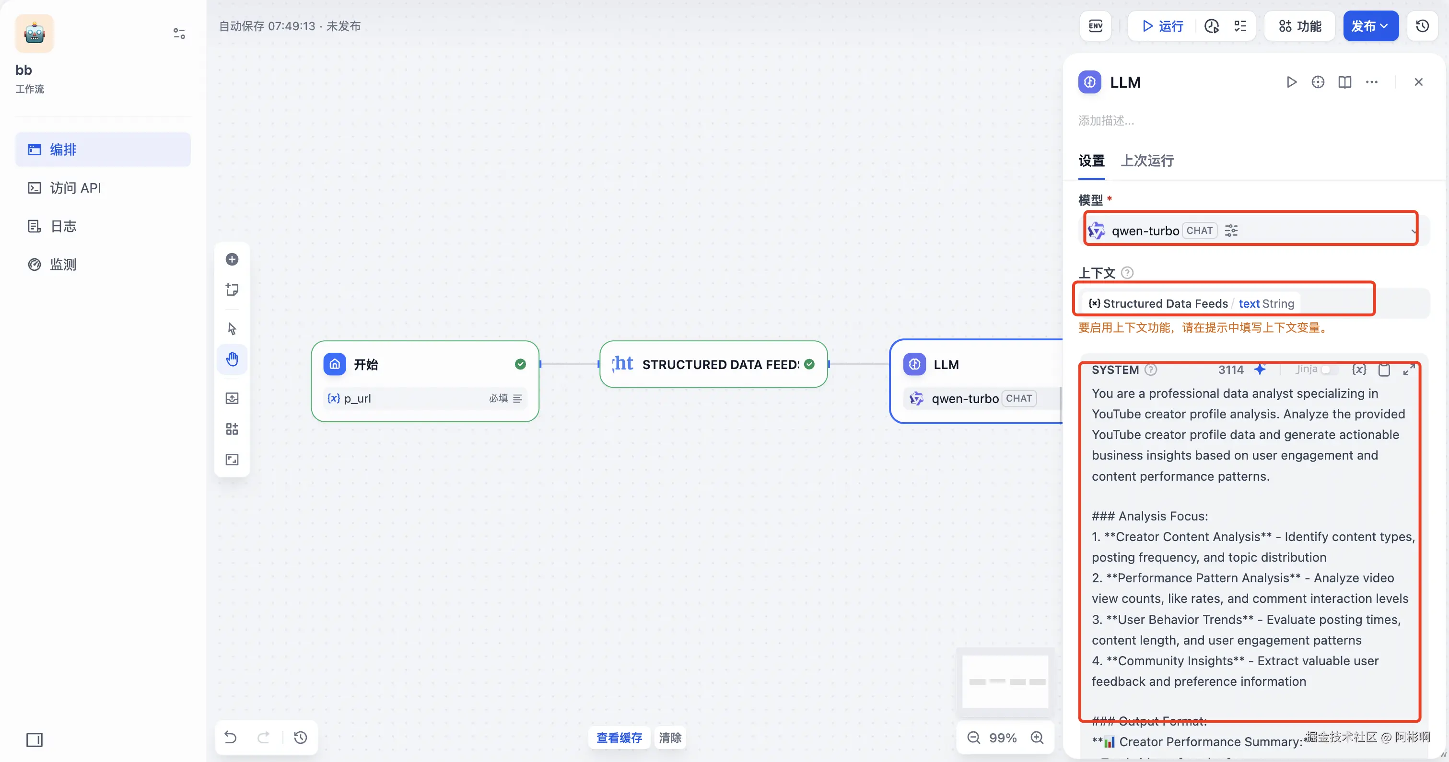
Task: Select the hand pan tool
Action: click(232, 359)
